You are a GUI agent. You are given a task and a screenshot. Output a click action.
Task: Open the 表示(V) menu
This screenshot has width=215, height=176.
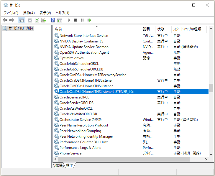pyautogui.click(x=45, y=13)
